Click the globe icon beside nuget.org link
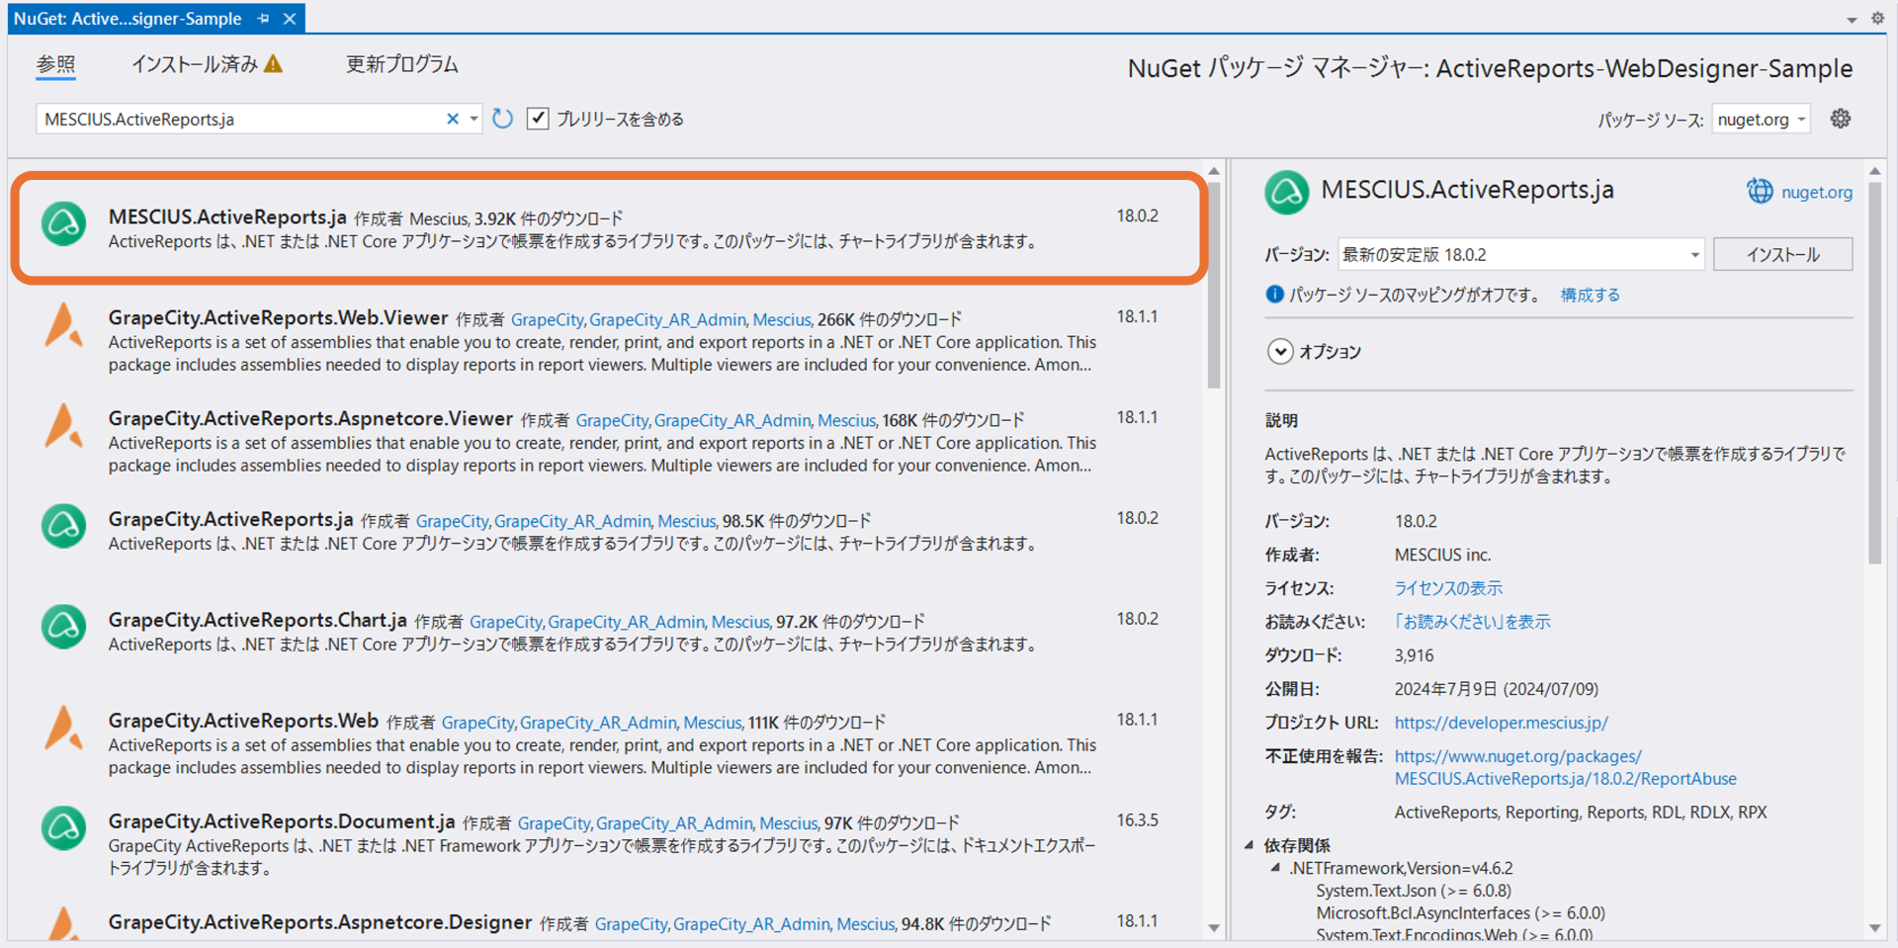 point(1760,191)
